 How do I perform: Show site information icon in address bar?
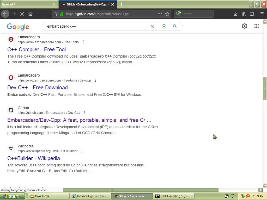pyautogui.click(x=57, y=14)
